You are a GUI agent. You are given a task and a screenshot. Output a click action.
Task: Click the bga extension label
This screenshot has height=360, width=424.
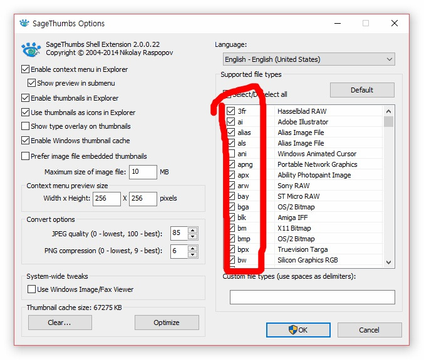click(x=243, y=207)
